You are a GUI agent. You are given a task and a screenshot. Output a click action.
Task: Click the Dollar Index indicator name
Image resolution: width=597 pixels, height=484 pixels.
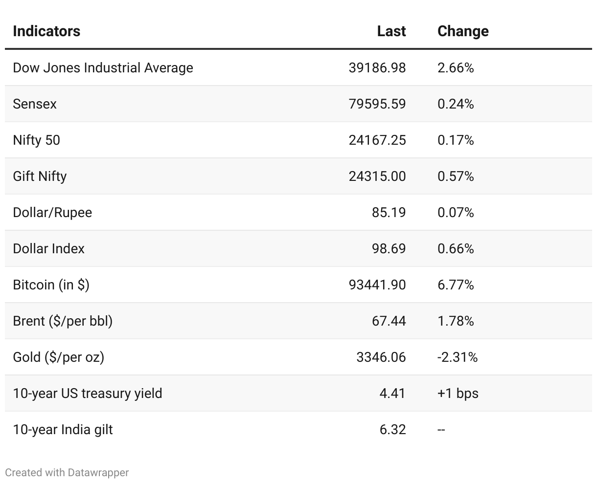point(48,248)
